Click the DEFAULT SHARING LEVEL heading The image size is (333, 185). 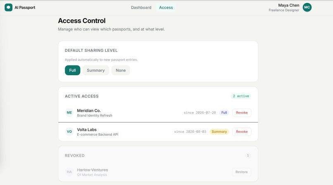(91, 50)
